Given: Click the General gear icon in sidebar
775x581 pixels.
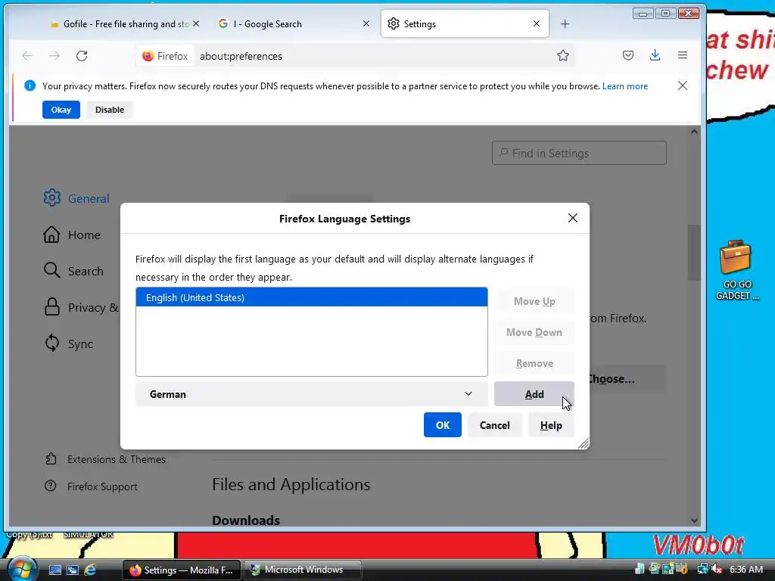Looking at the screenshot, I should click(52, 197).
